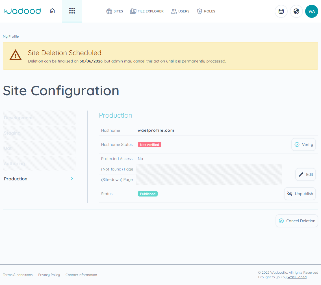The image size is (321, 285).
Task: Select the Authoring environment
Action: (39, 163)
